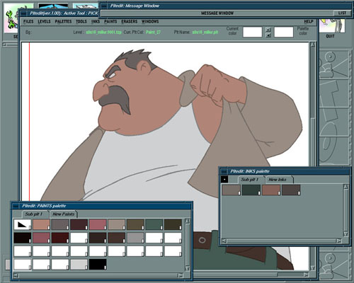Select the dark brown ink swatch
Viewport: 354px width, 283px height.
291,190
